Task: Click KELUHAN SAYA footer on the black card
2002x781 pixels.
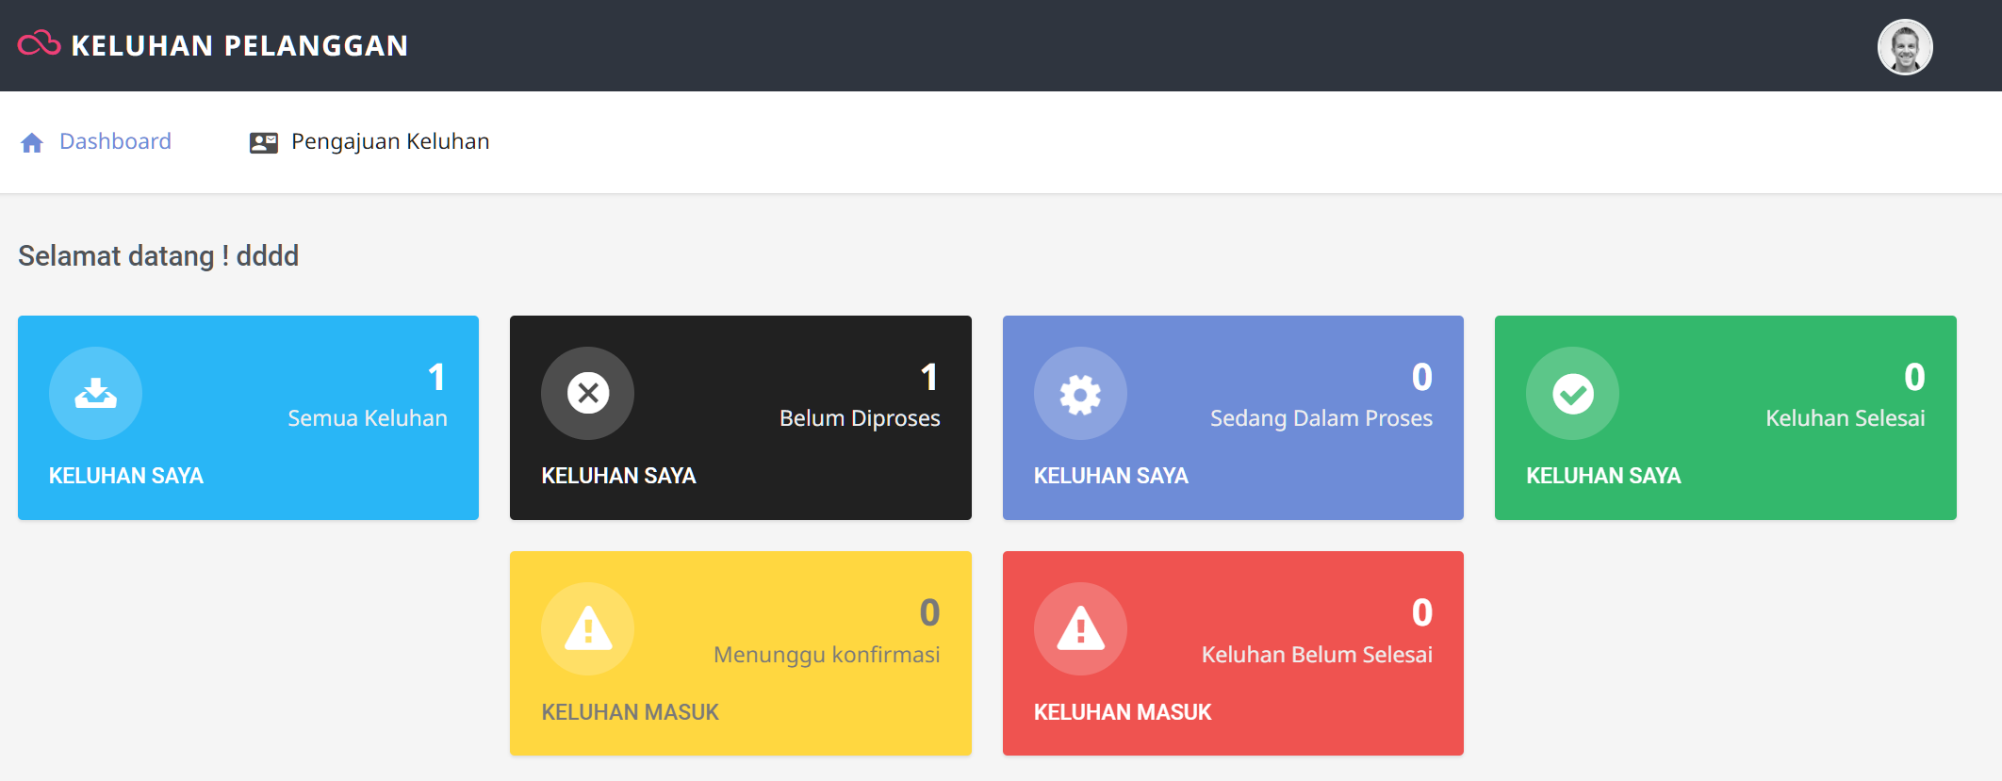Action: click(618, 476)
